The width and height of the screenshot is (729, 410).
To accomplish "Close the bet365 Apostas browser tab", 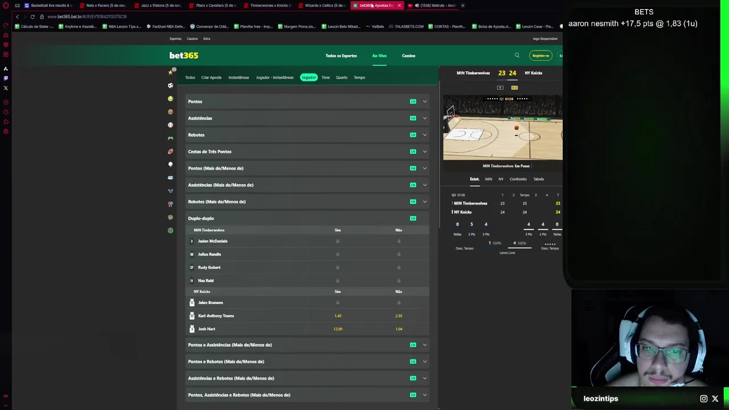I will (399, 5).
